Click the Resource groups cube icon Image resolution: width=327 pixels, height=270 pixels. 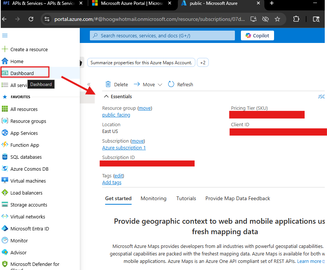pos(4,121)
